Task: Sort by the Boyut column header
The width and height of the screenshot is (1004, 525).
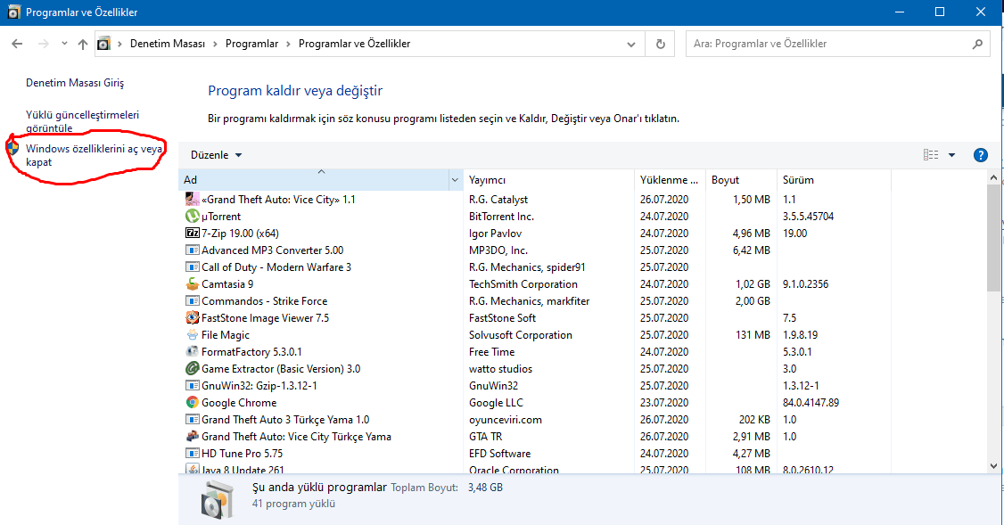Action: [x=725, y=180]
